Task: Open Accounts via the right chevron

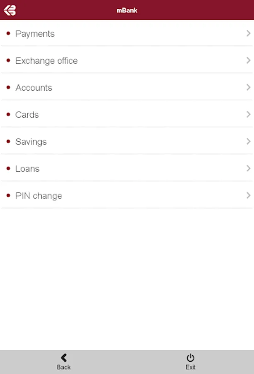Action: click(x=248, y=87)
